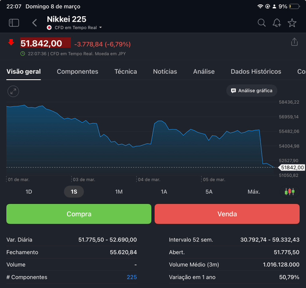Tap the share icon
The height and width of the screenshot is (288, 306).
point(294,42)
